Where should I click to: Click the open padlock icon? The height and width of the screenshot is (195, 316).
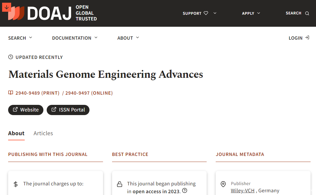tap(120, 184)
